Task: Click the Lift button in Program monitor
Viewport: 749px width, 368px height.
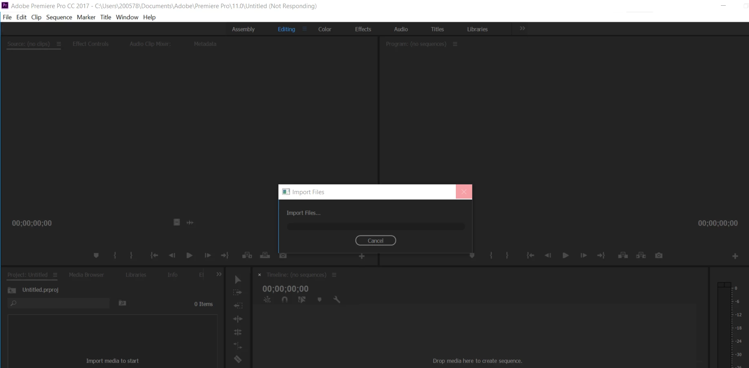Action: 623,255
